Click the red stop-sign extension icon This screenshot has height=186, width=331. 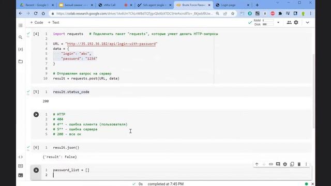coord(273,13)
